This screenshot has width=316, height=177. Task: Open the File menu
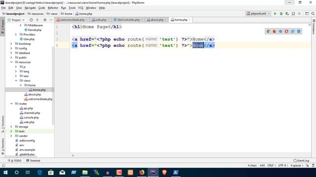[x=3, y=8]
